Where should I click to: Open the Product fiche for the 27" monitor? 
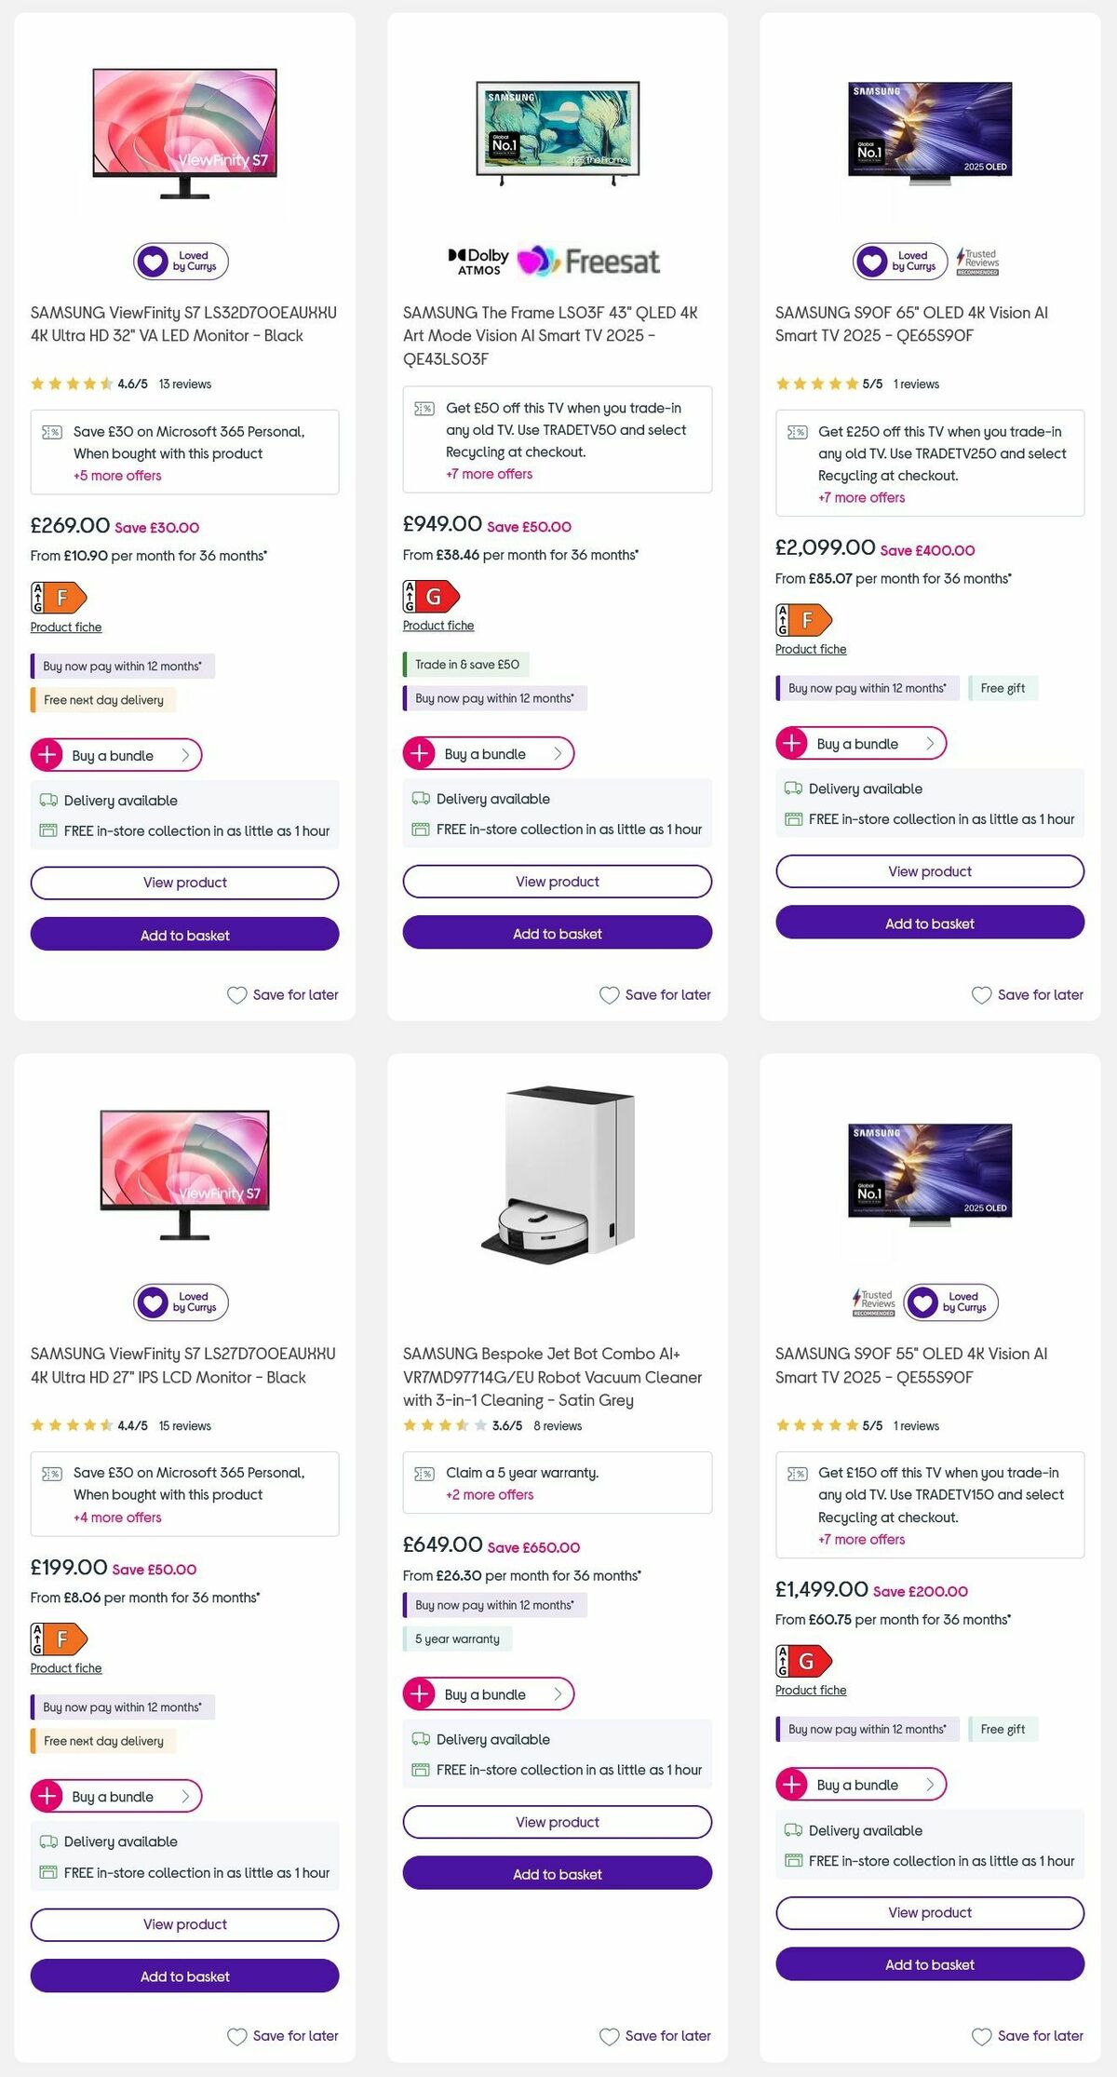click(65, 1668)
